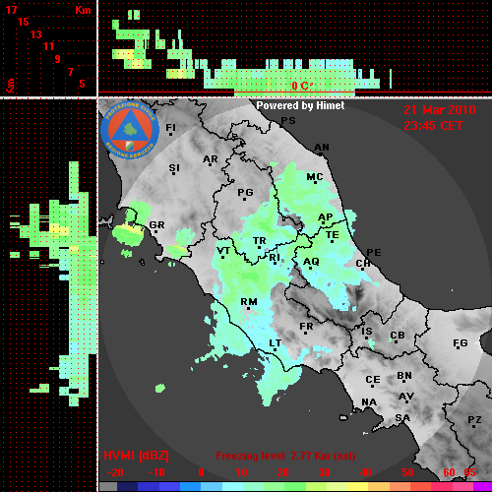Click the SI city label on map
This screenshot has height=492, width=492.
coord(174,168)
